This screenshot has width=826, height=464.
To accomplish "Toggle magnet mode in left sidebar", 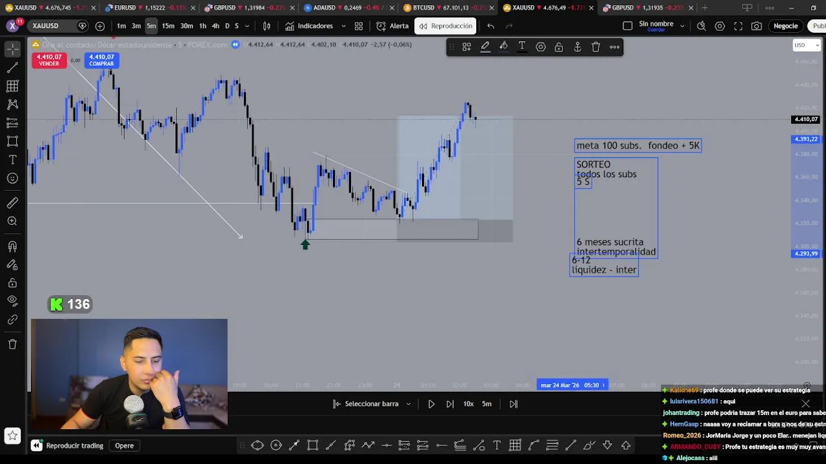I will pos(12,246).
